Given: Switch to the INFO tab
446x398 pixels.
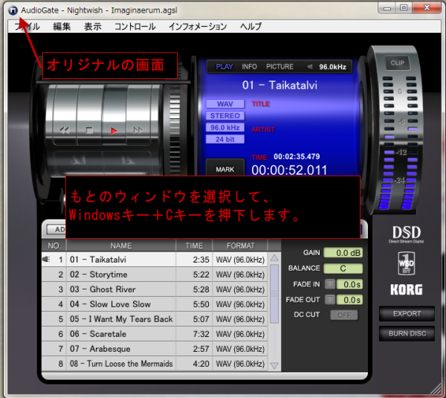Looking at the screenshot, I should 250,67.
